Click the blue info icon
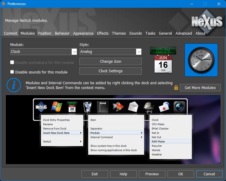226x181 pixels. (x=14, y=85)
